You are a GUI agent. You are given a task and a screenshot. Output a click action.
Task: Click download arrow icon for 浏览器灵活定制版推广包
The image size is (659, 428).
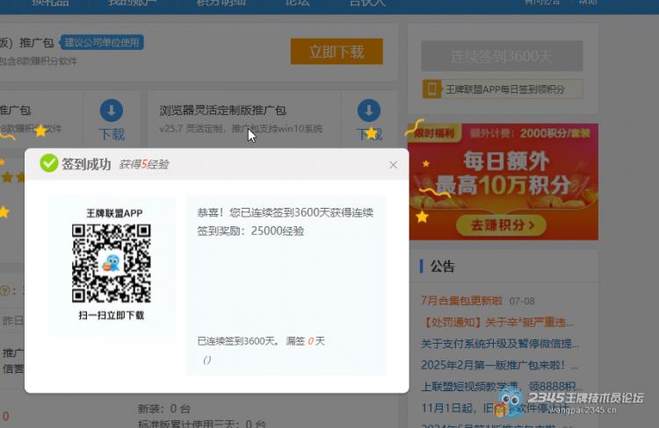tap(368, 111)
